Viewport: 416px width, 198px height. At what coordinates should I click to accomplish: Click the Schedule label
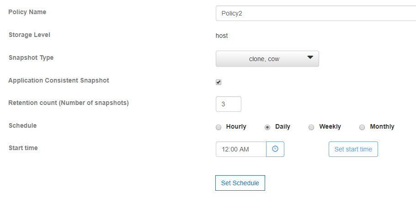[22, 125]
